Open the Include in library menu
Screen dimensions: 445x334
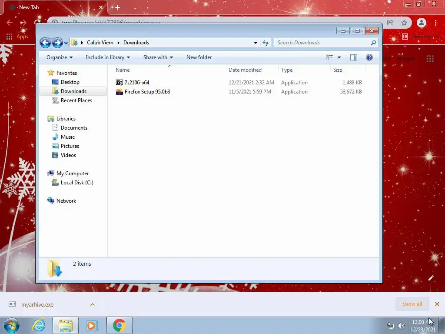point(108,57)
